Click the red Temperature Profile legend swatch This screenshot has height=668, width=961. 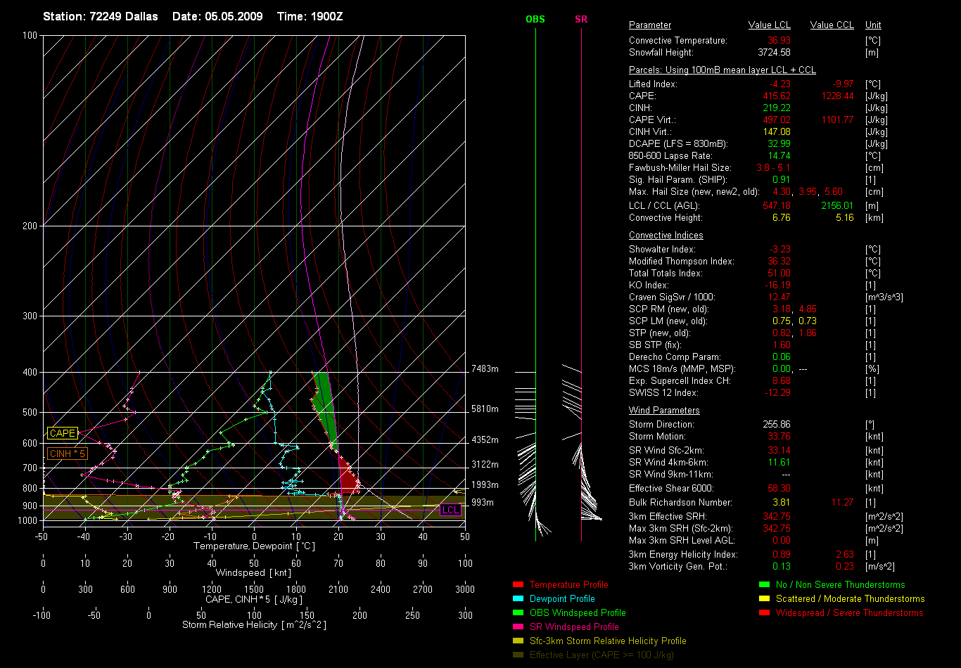518,585
